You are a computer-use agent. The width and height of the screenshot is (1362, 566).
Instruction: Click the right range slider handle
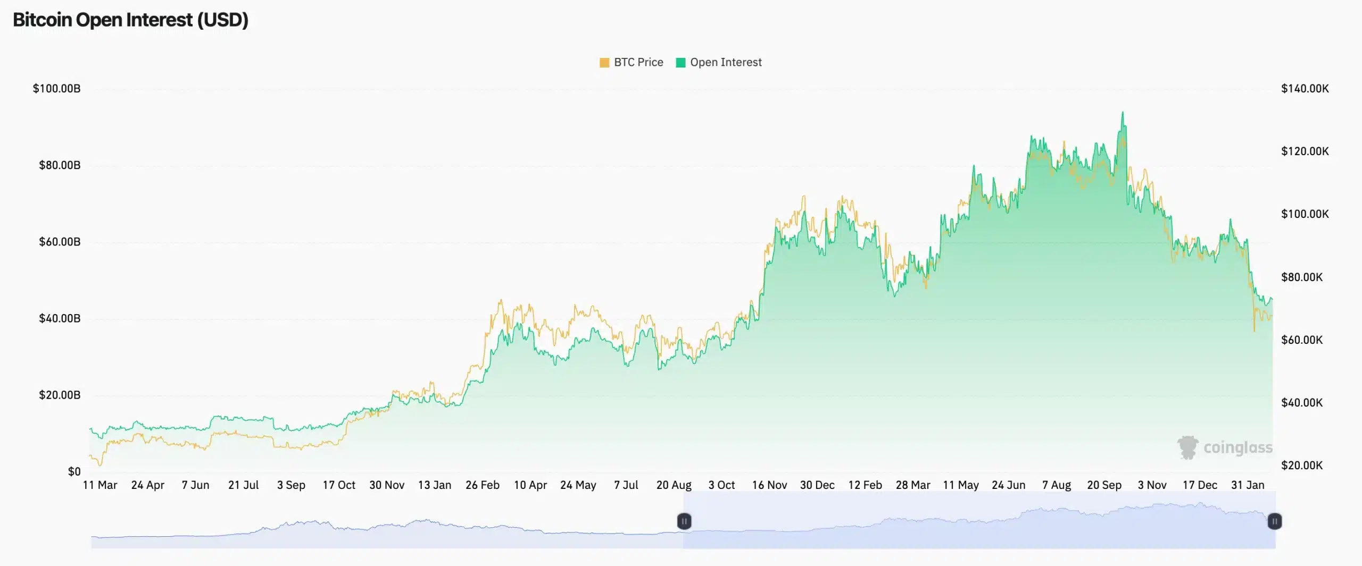(x=1275, y=521)
